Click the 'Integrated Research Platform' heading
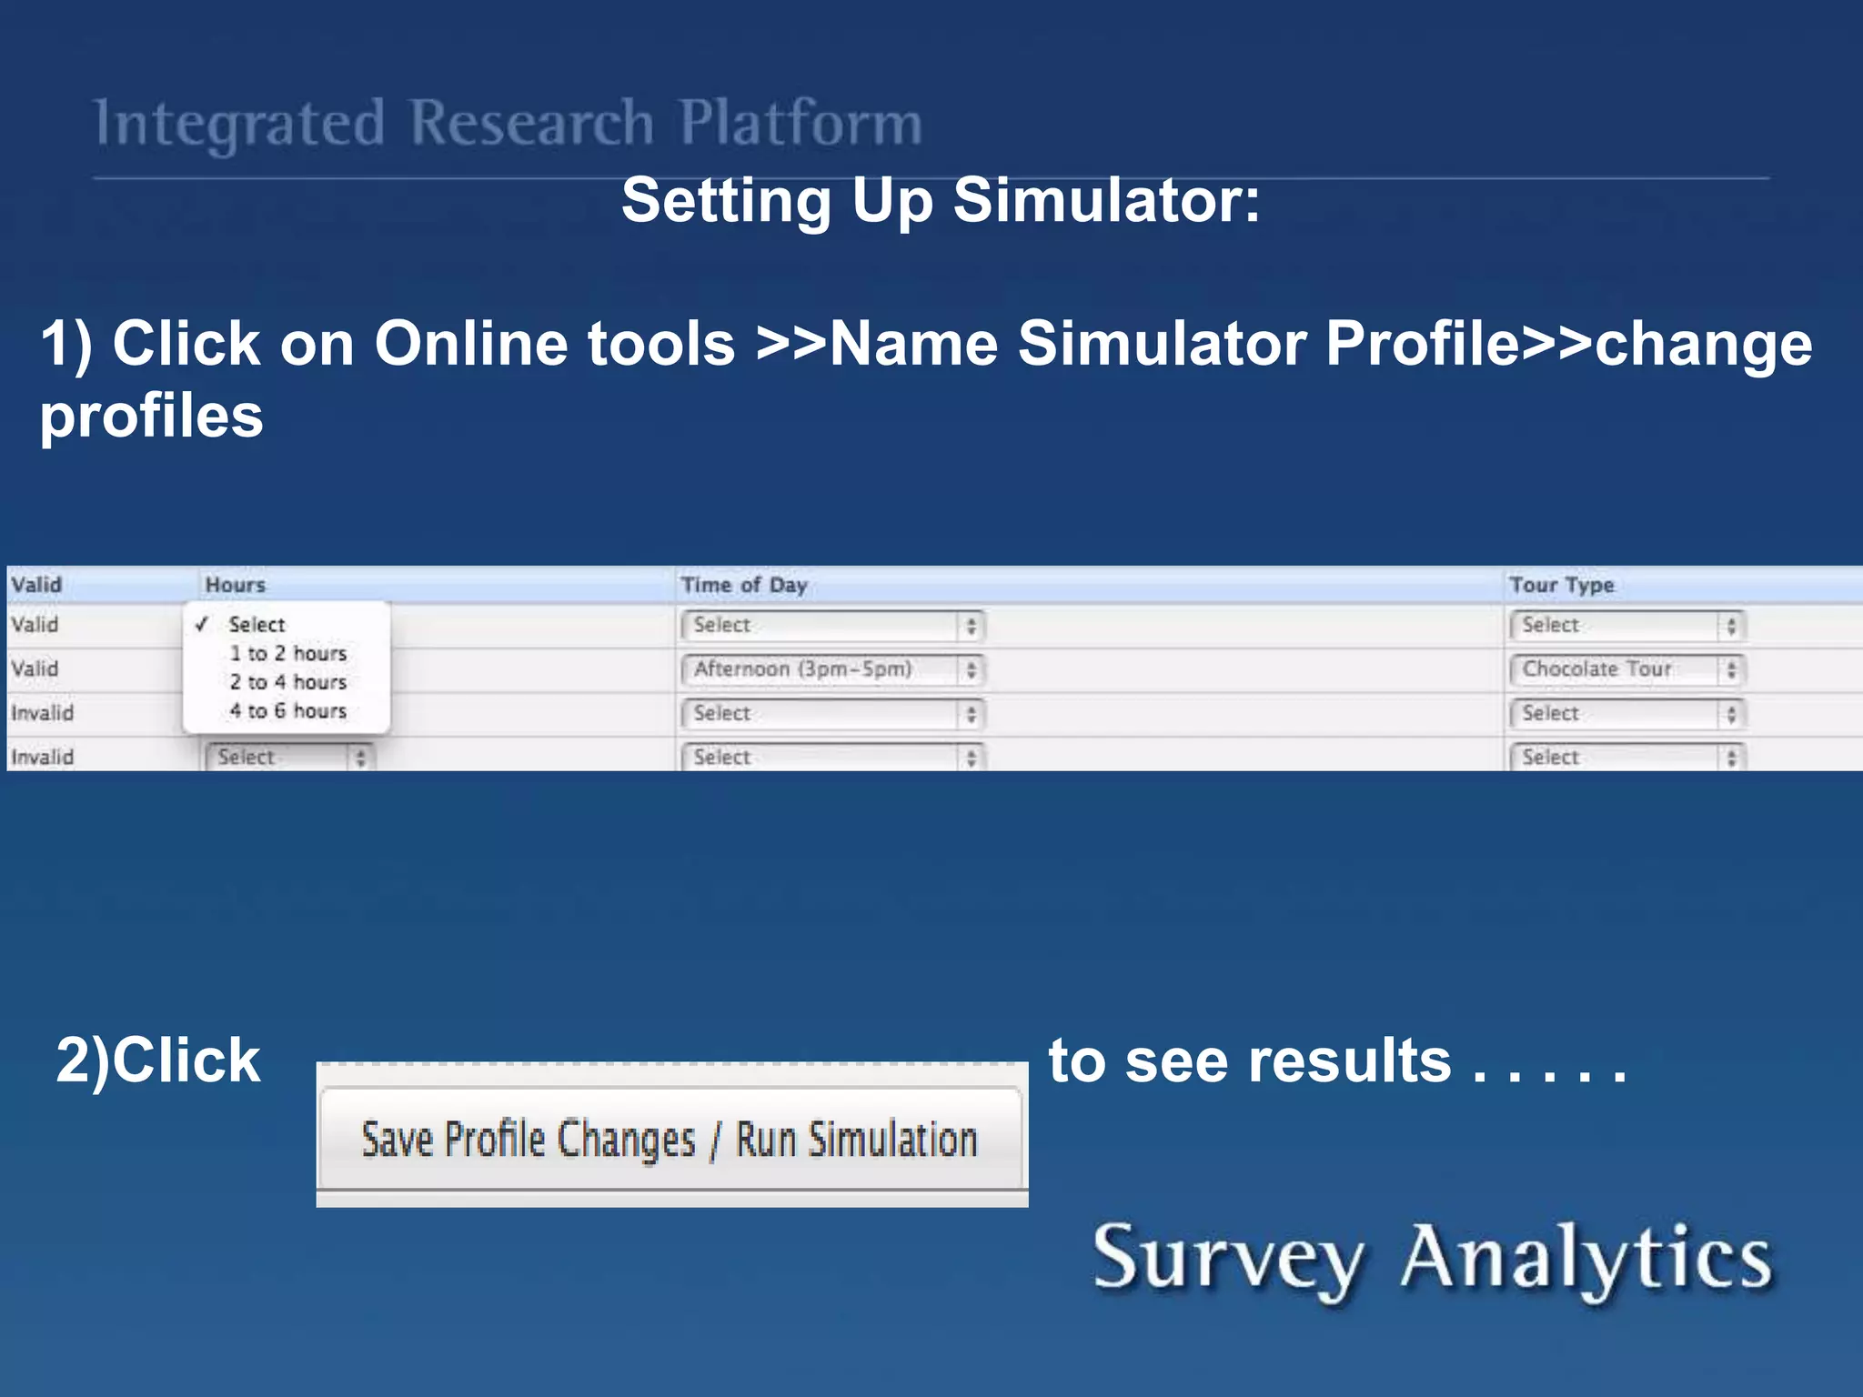The width and height of the screenshot is (1863, 1397). 509,123
